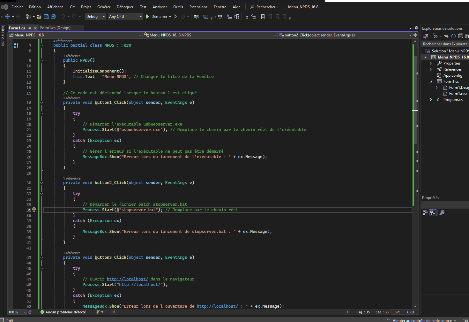Click the Solution Explorer search field
This screenshot has height=322, width=469.
pos(445,44)
